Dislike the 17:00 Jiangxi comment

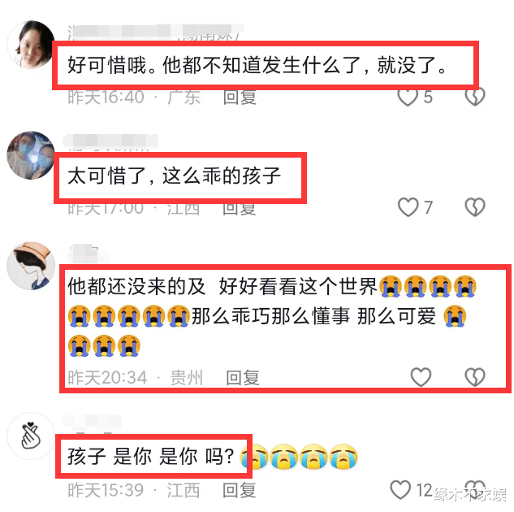pyautogui.click(x=475, y=207)
